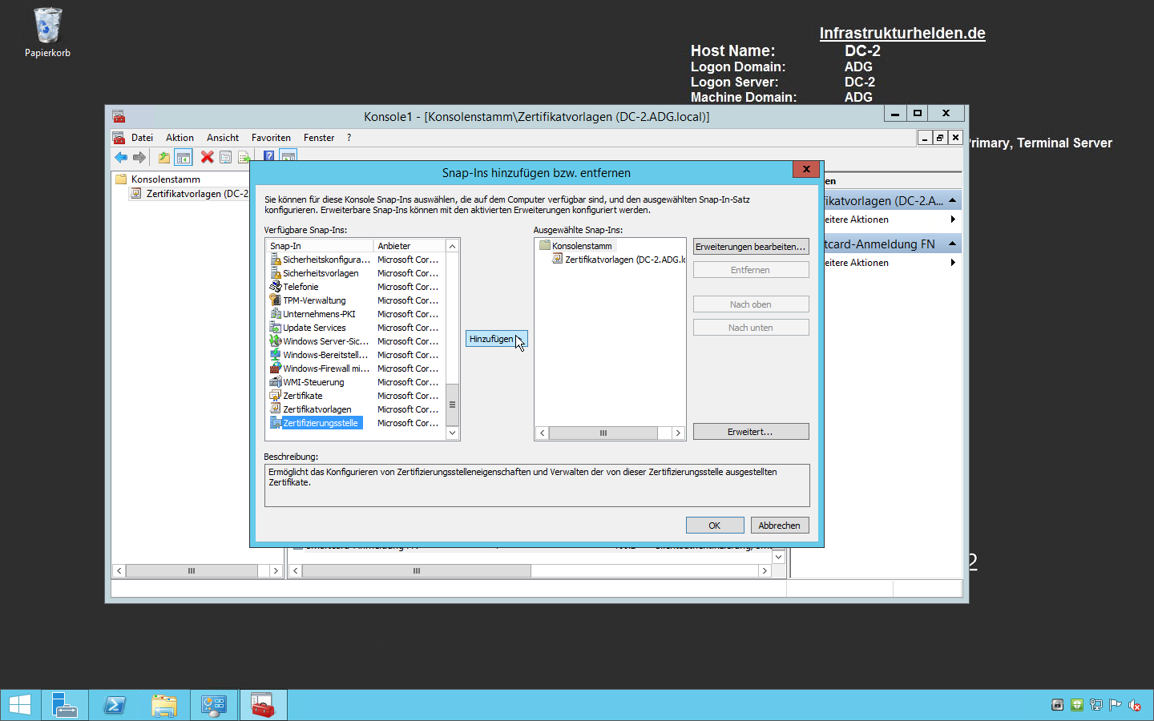This screenshot has height=721, width=1154.
Task: Launch PowerShell from the taskbar
Action: (115, 705)
